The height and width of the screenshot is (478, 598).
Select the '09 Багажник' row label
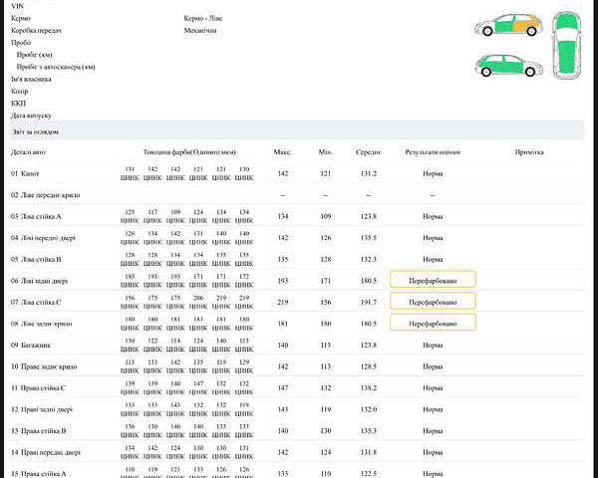pos(31,345)
